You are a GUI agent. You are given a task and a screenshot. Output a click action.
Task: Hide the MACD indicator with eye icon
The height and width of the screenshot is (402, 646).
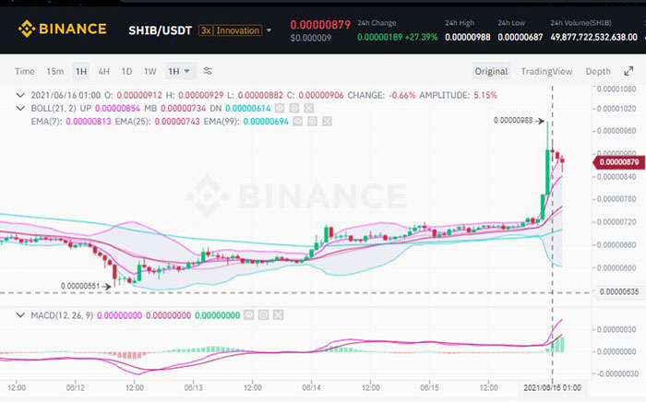point(249,315)
